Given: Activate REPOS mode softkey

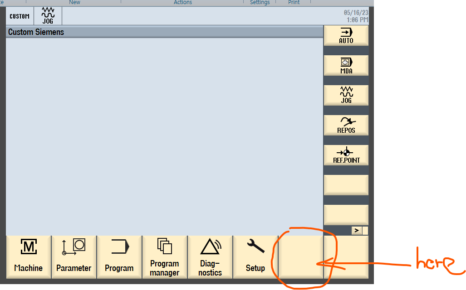Looking at the screenshot, I should (346, 125).
